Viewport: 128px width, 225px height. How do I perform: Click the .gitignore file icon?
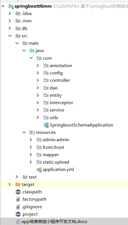pos(18,207)
